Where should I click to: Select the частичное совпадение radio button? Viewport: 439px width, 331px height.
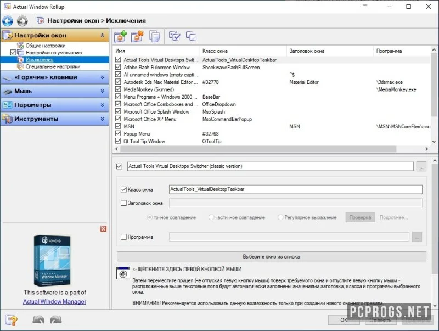(x=211, y=217)
